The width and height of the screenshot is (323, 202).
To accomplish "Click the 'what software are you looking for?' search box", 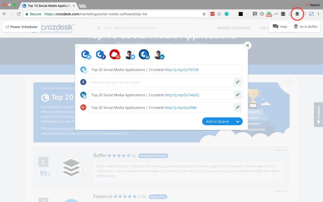I will [145, 28].
